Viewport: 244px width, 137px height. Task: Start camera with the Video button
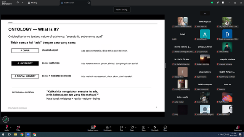pos(18,128)
